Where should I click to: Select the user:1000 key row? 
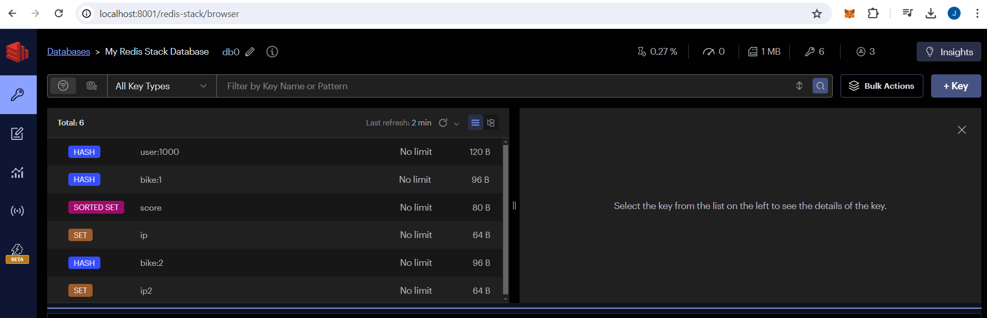pyautogui.click(x=274, y=152)
